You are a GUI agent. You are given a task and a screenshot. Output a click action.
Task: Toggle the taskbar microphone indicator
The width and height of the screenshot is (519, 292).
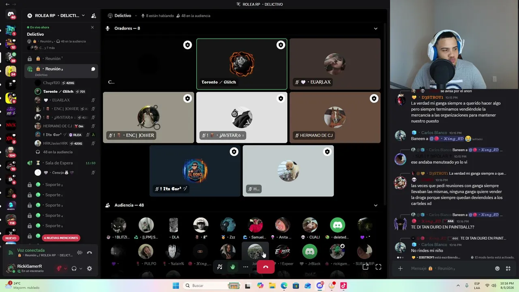point(467,286)
